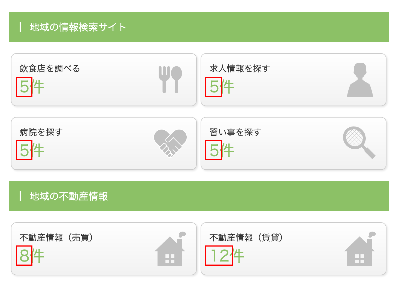Click the 5件 count under 飲食店を調べる

pos(32,87)
